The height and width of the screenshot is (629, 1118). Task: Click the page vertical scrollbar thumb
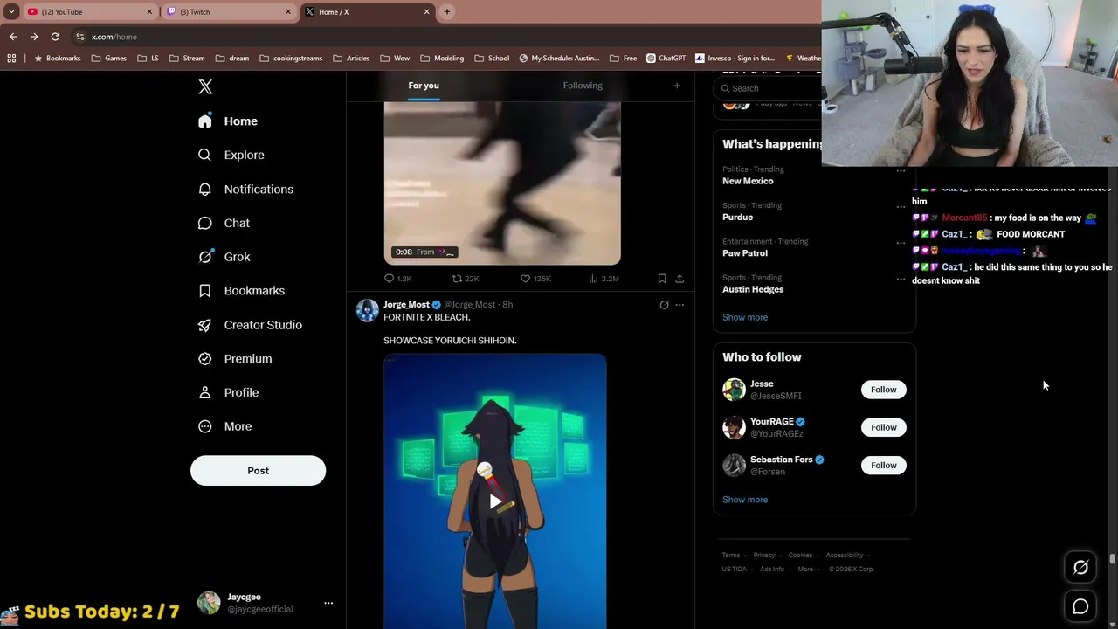1112,559
